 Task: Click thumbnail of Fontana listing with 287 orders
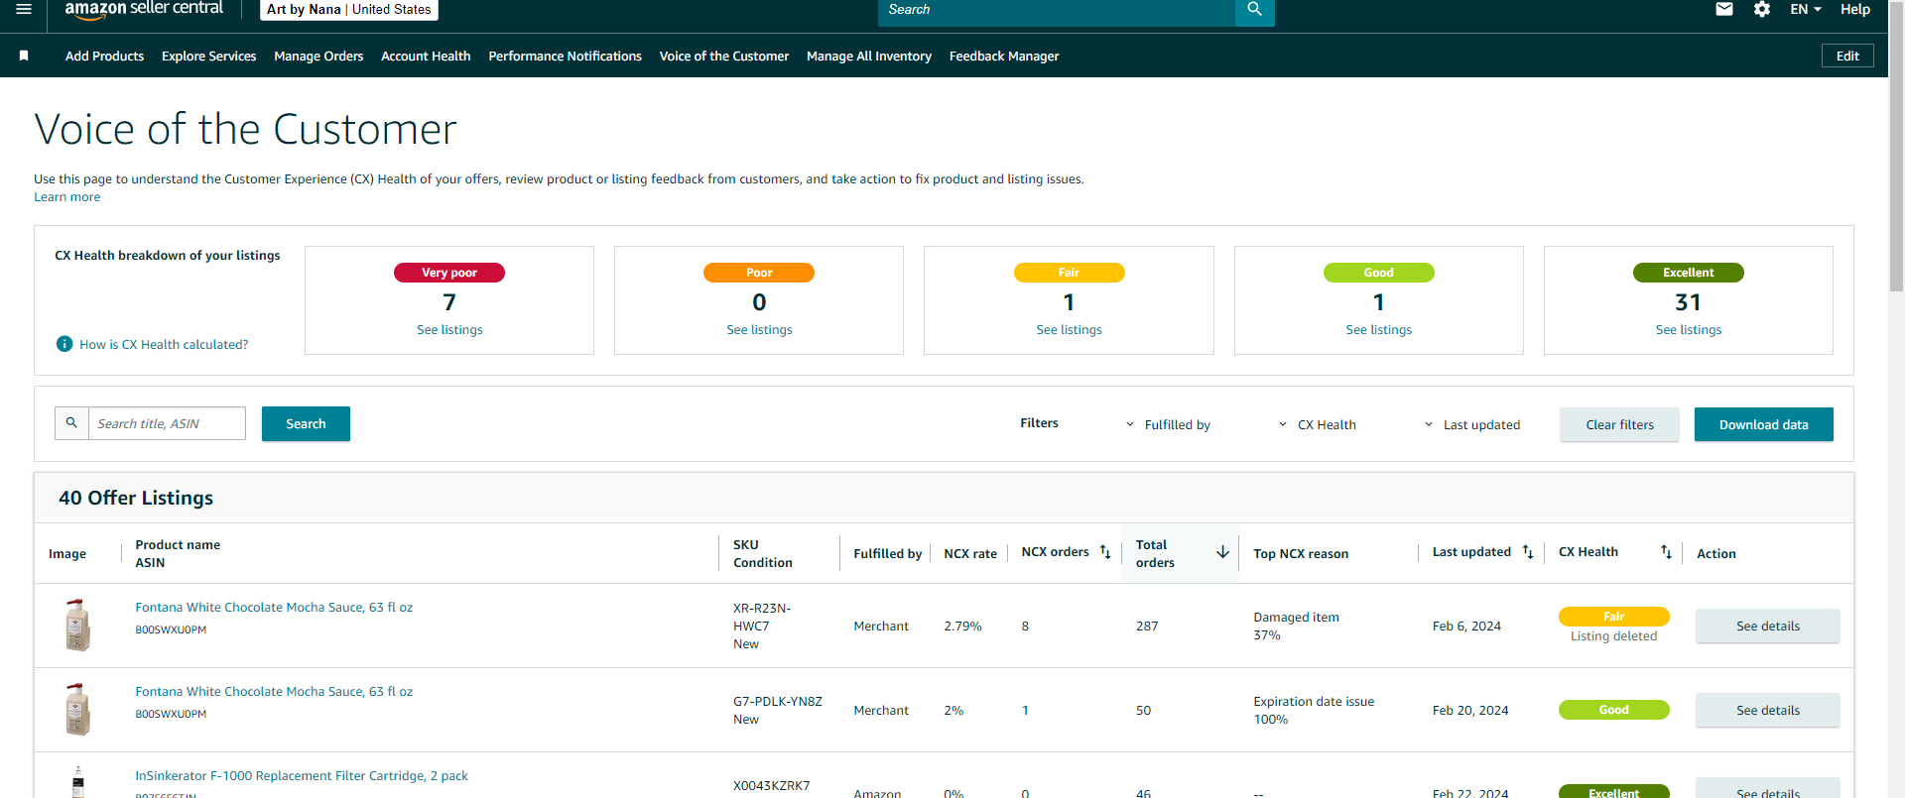[77, 625]
